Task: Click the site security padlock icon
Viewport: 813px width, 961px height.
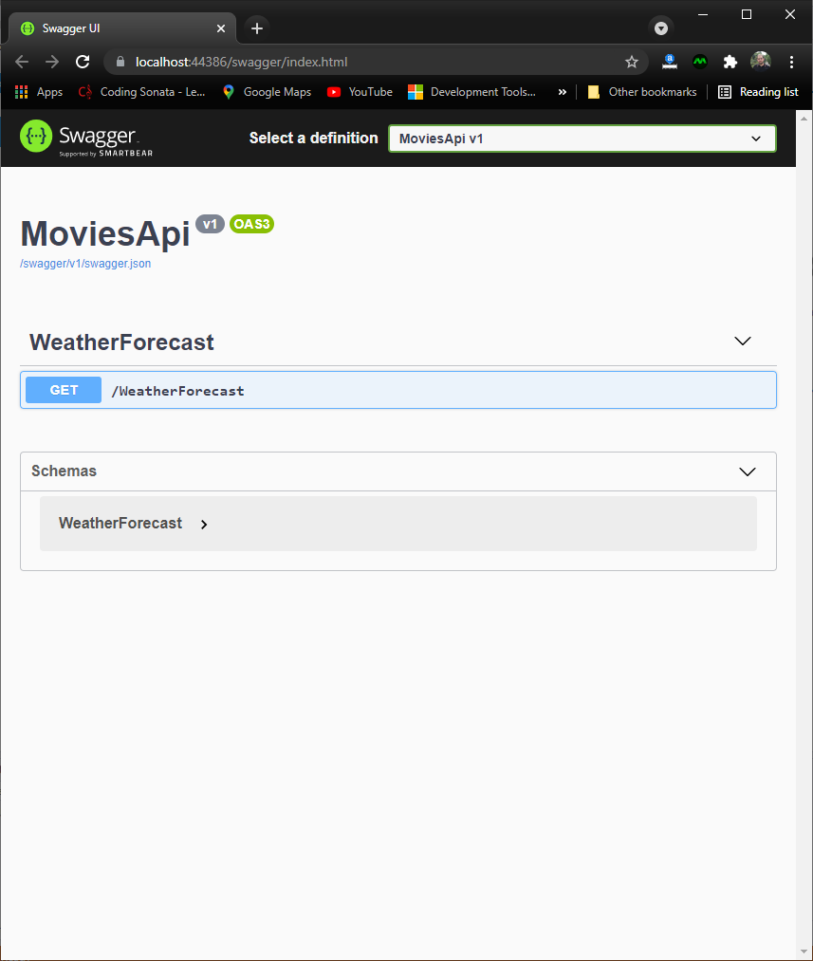Action: click(x=120, y=60)
